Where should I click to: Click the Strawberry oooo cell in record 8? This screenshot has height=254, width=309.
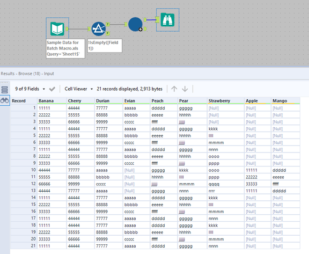tap(226, 156)
